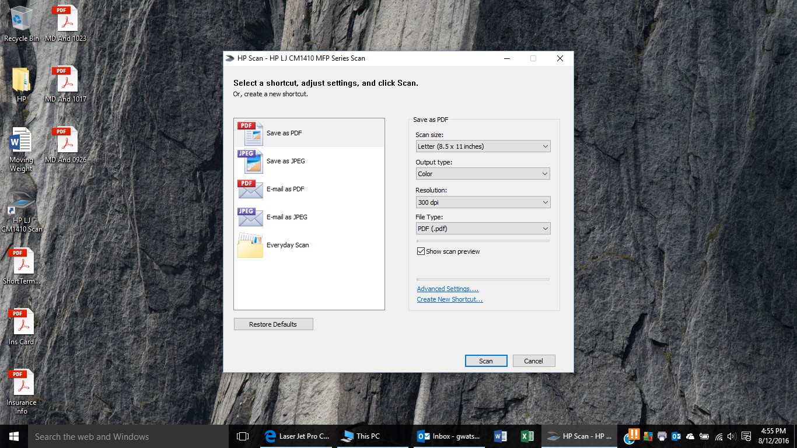Viewport: 797px width, 448px height.
Task: Close the HP Scan dialog window
Action: [x=560, y=58]
